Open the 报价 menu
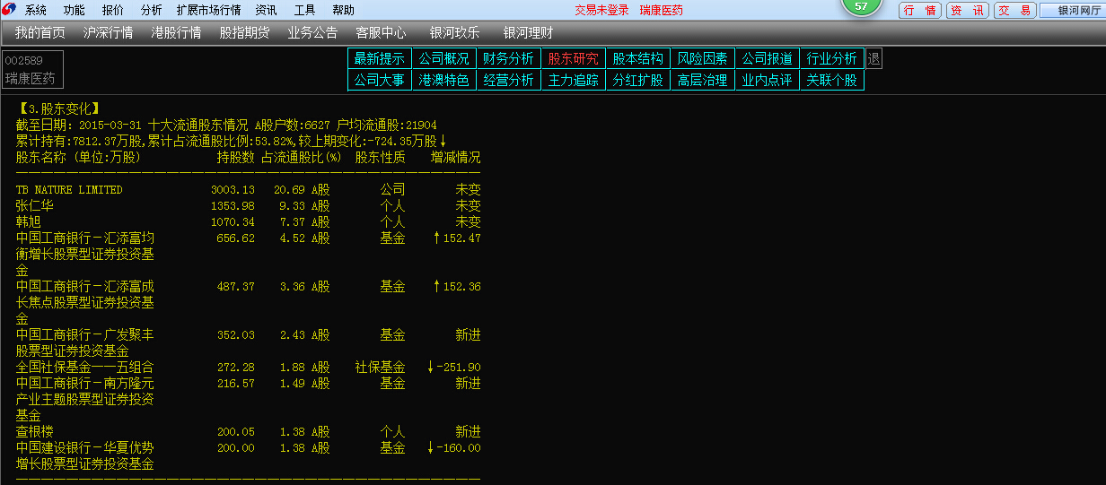The image size is (1106, 485). (113, 10)
